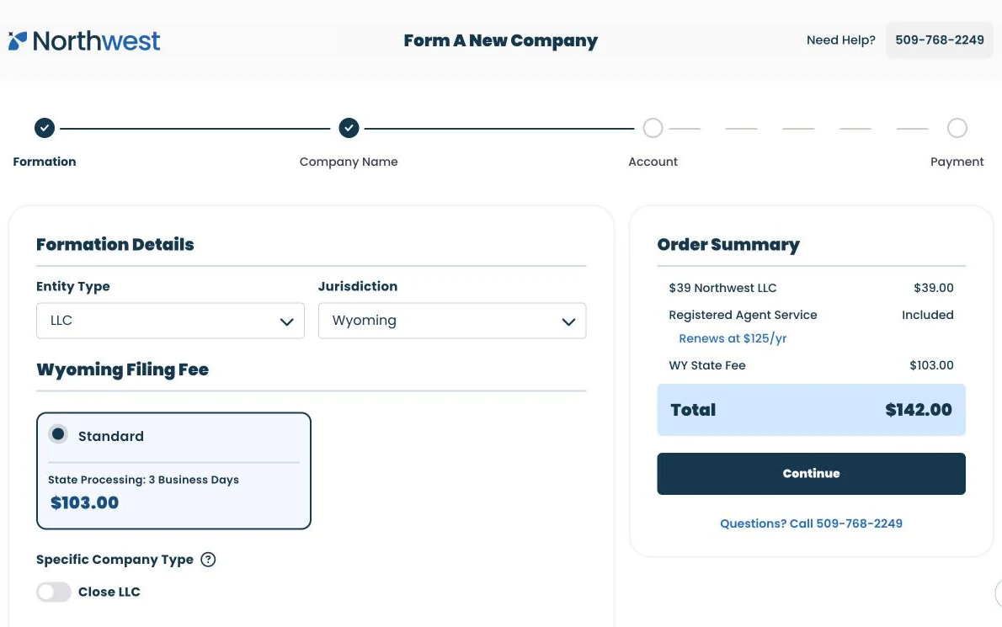The height and width of the screenshot is (627, 1002).
Task: Click the Formation step checkmark circle
Action: [45, 128]
